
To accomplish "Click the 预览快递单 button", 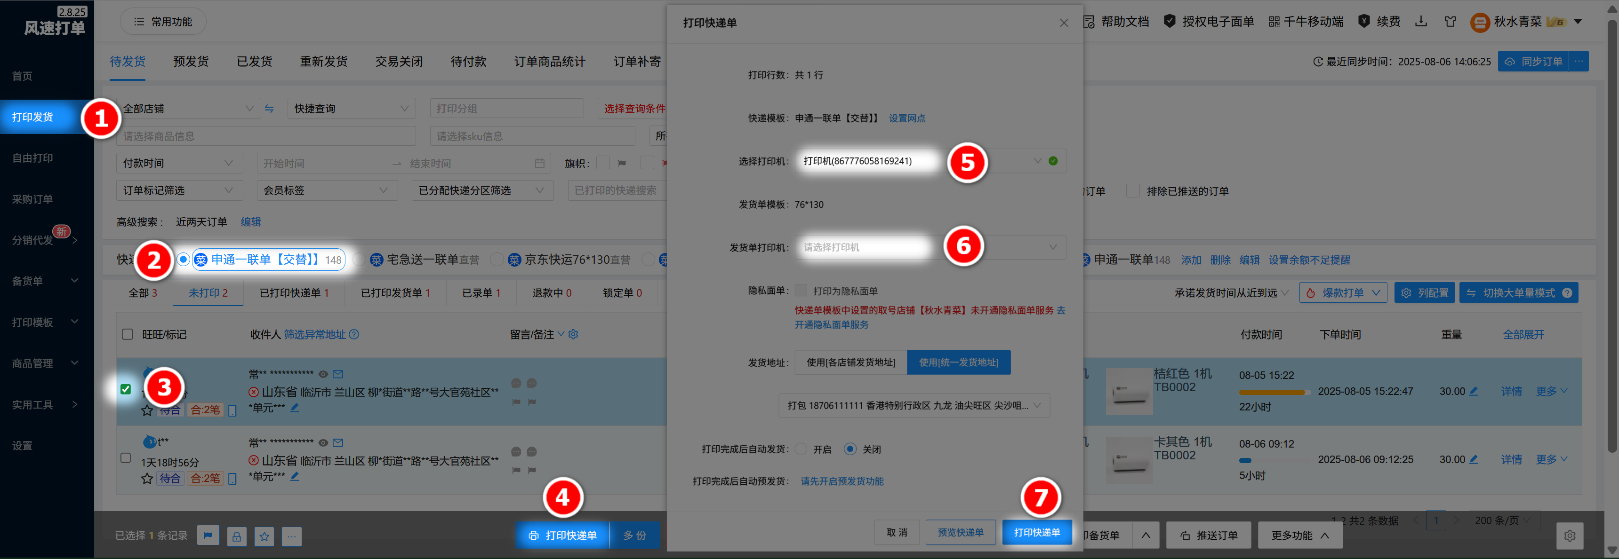I will (960, 532).
